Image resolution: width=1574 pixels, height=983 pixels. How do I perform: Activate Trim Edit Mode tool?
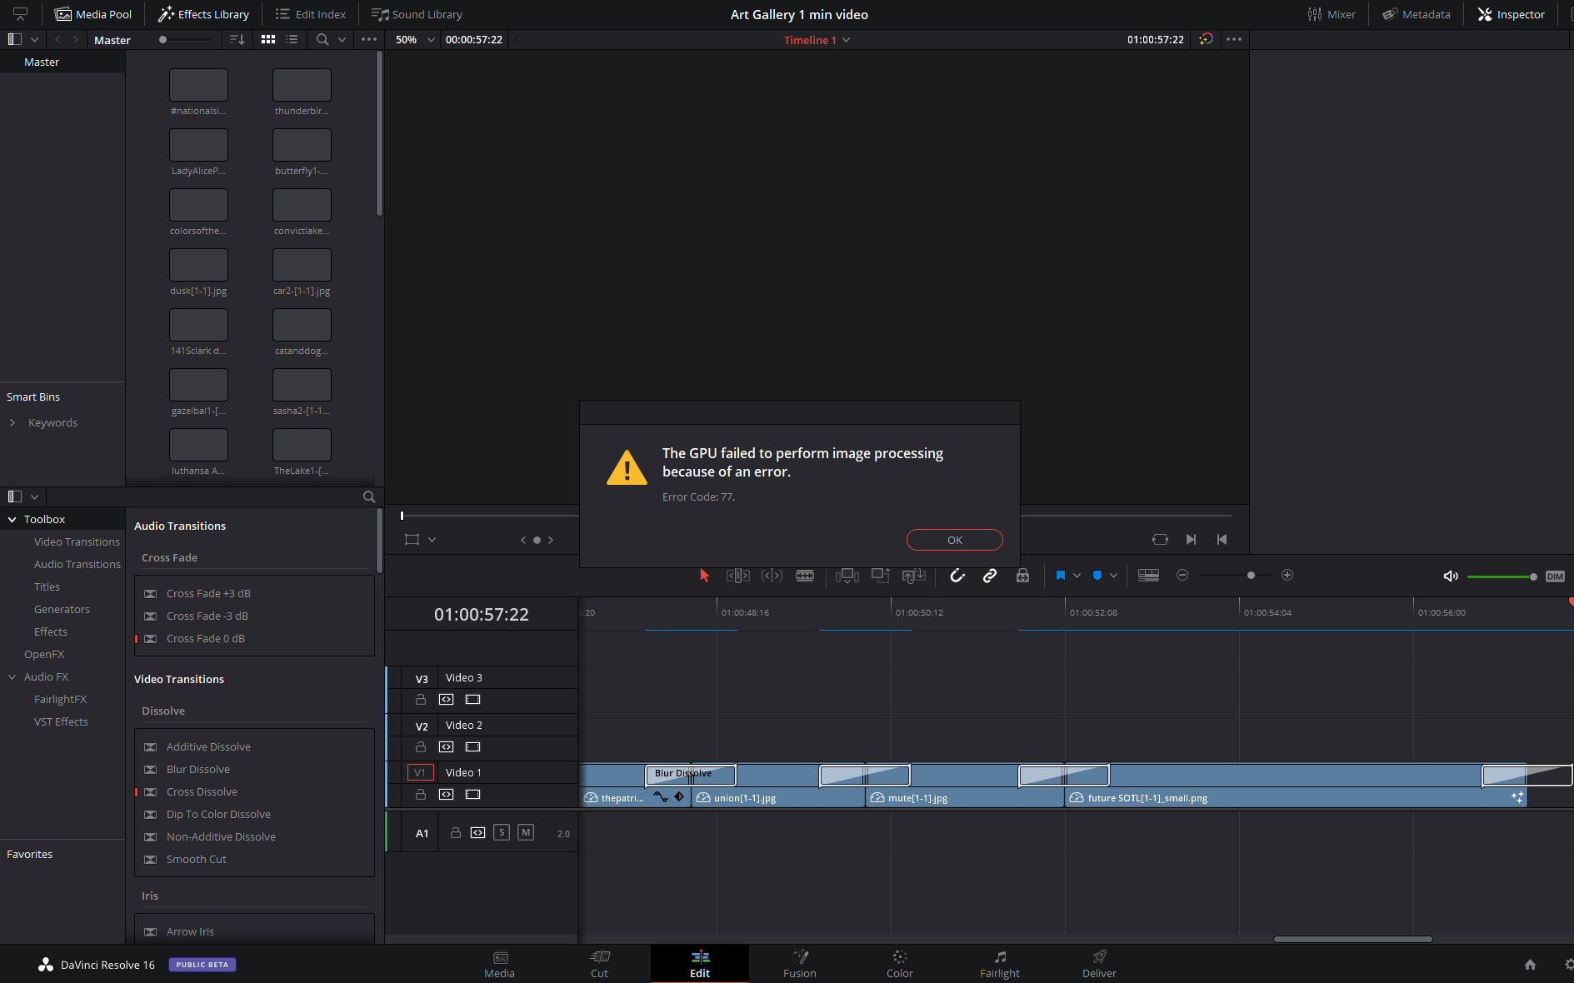[738, 576]
